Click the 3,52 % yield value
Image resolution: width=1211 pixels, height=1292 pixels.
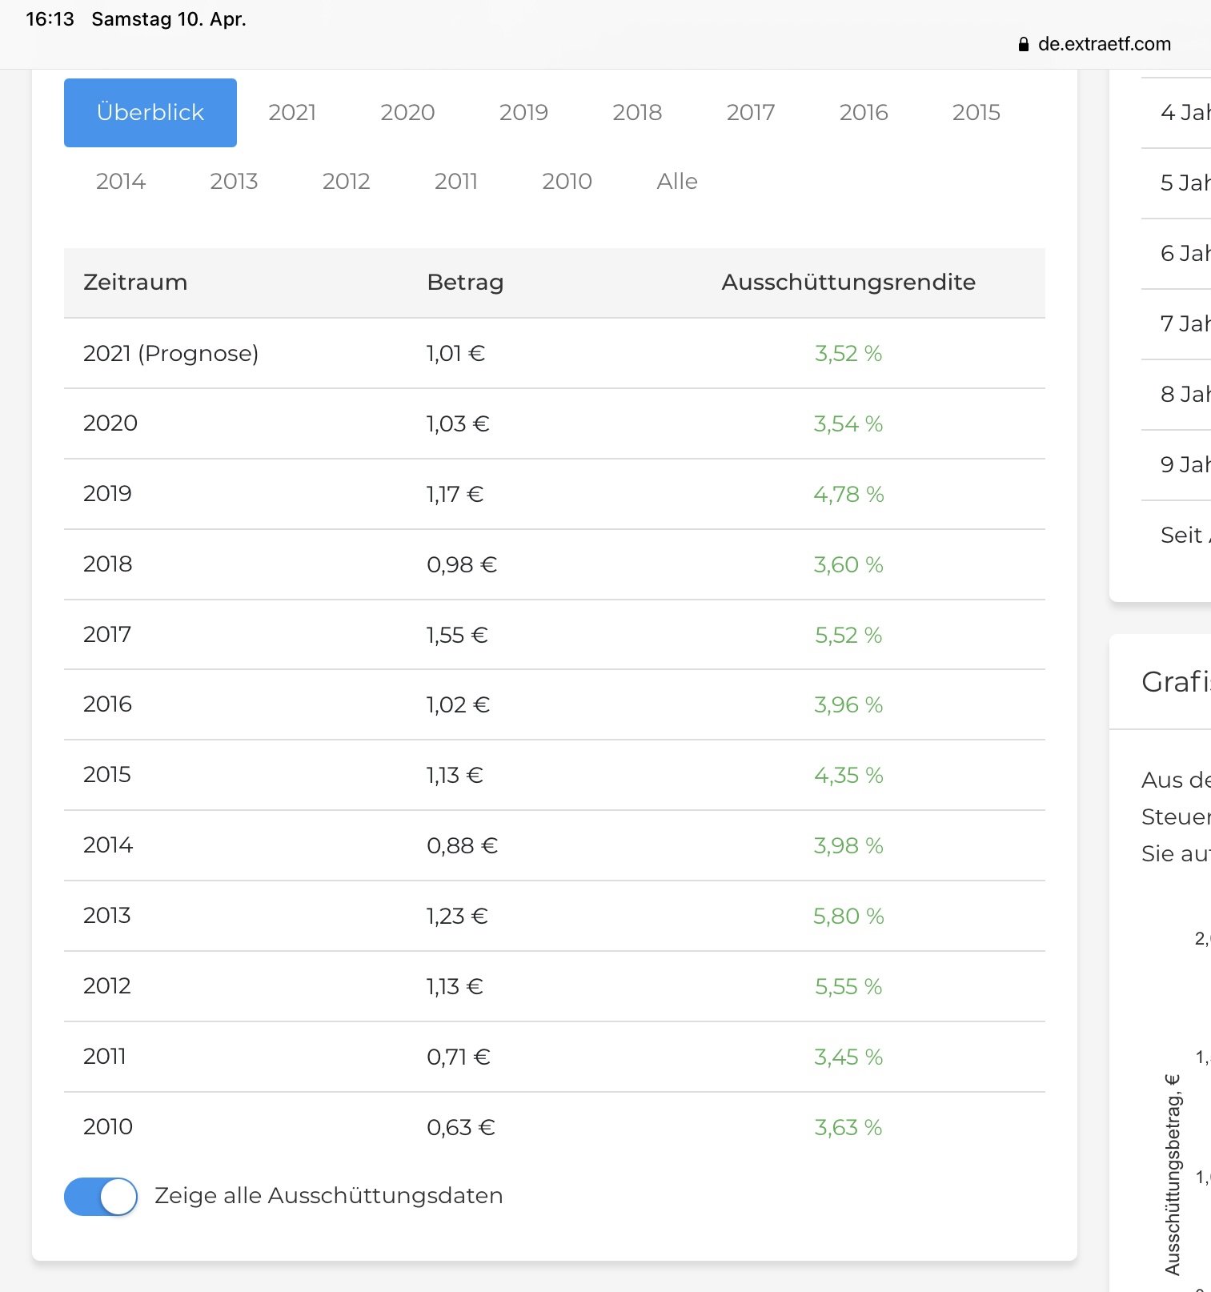(x=848, y=354)
